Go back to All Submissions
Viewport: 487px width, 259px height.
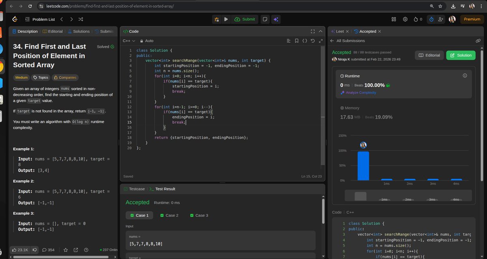(347, 41)
